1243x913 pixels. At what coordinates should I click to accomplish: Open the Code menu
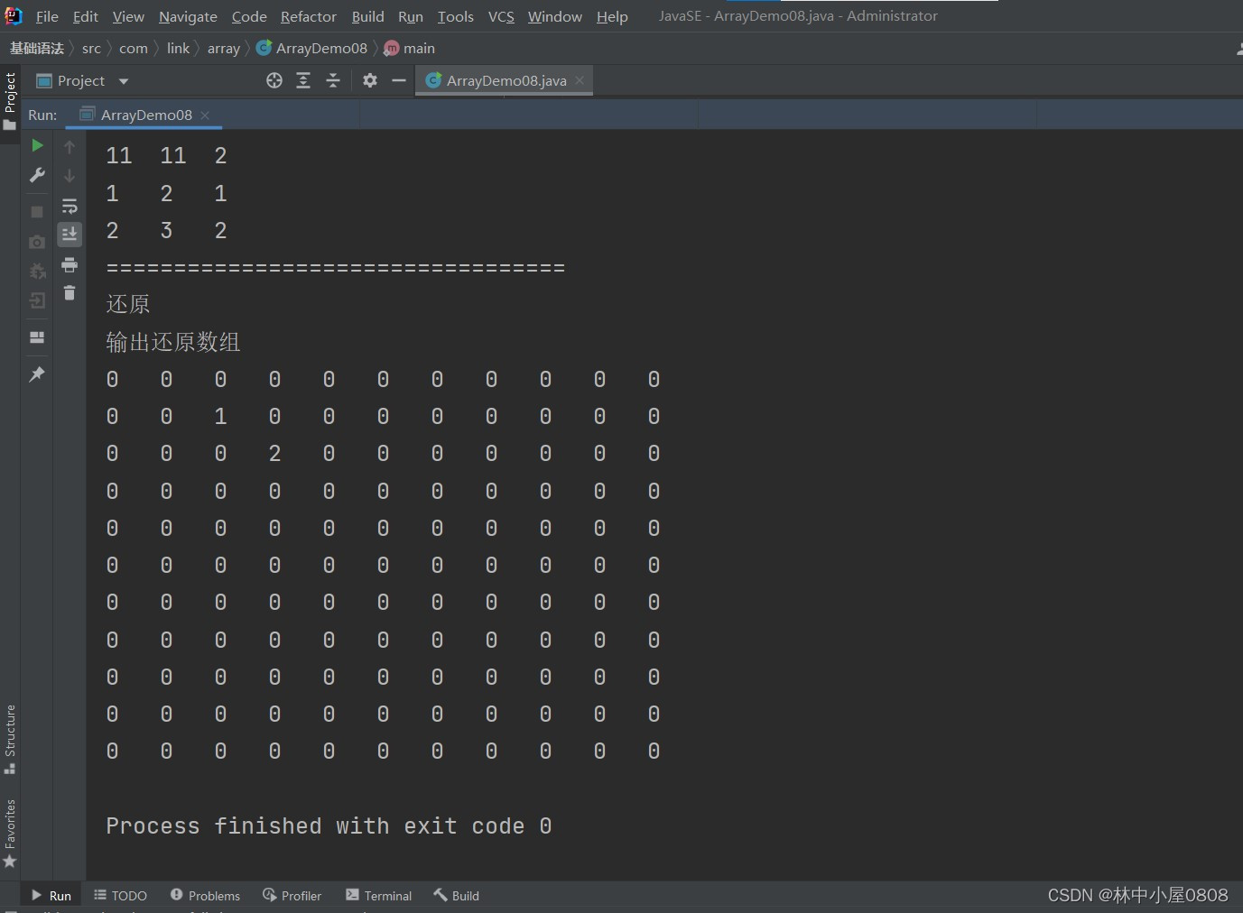[249, 16]
